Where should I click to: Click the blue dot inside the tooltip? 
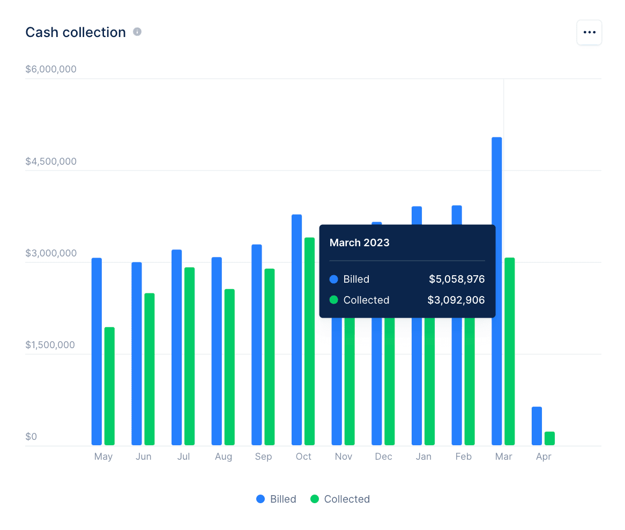pyautogui.click(x=333, y=279)
